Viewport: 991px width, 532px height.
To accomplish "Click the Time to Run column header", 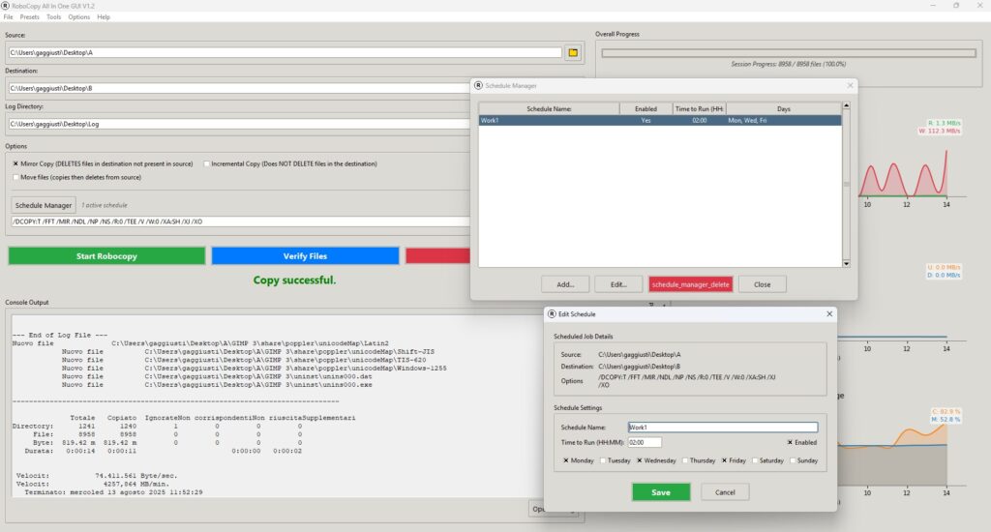I will (699, 108).
